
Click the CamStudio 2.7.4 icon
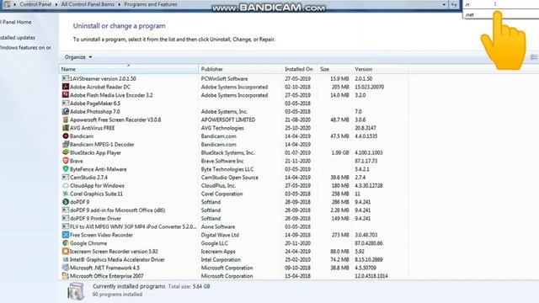click(x=66, y=178)
